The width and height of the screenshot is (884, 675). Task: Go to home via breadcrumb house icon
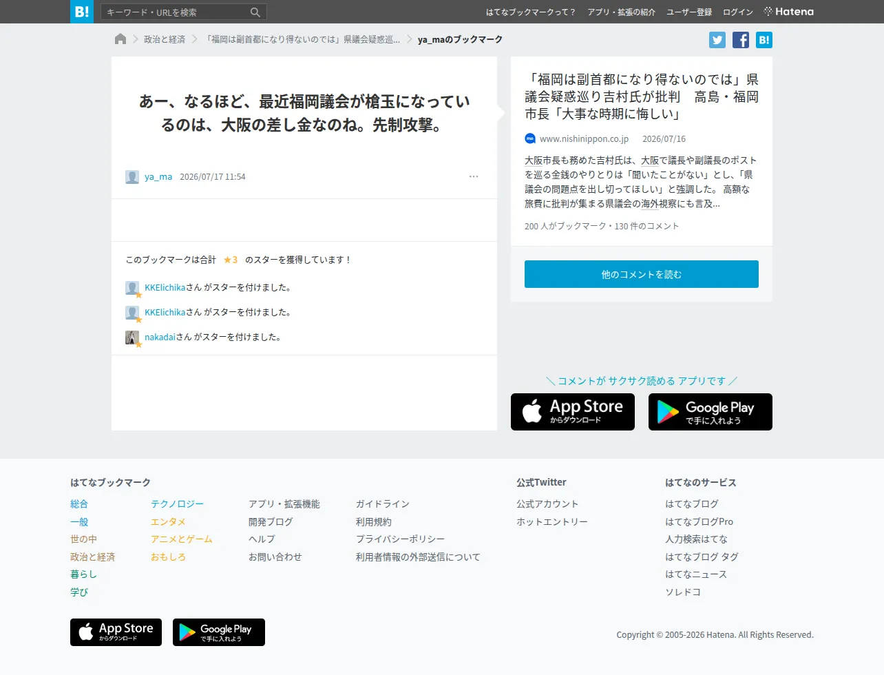click(x=120, y=39)
